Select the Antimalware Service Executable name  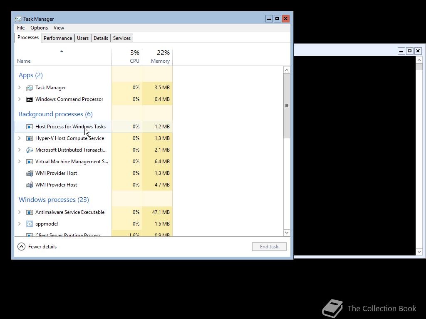pyautogui.click(x=70, y=212)
